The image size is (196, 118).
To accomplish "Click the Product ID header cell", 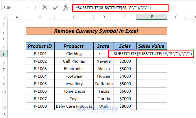I will tap(40, 46).
